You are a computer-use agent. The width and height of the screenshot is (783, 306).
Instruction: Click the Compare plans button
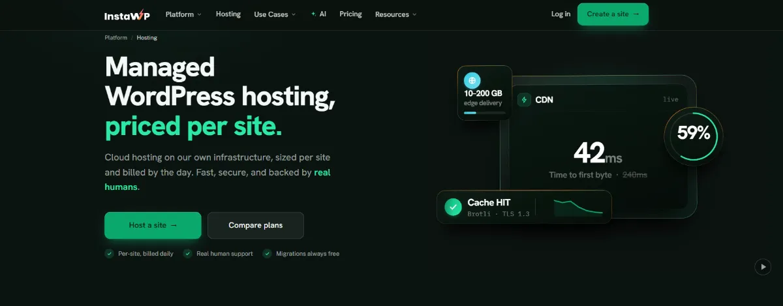click(256, 225)
